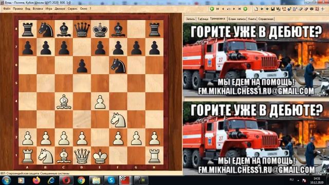Open the Правка menu
Screen dimensions: 329x185
point(18,9)
